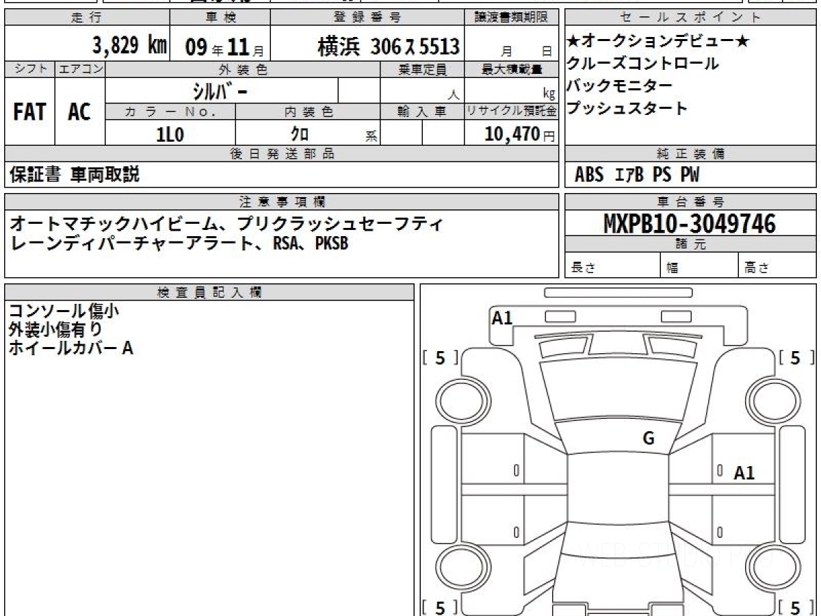Select the 注意事項欄 header
This screenshot has width=821, height=616.
click(281, 202)
